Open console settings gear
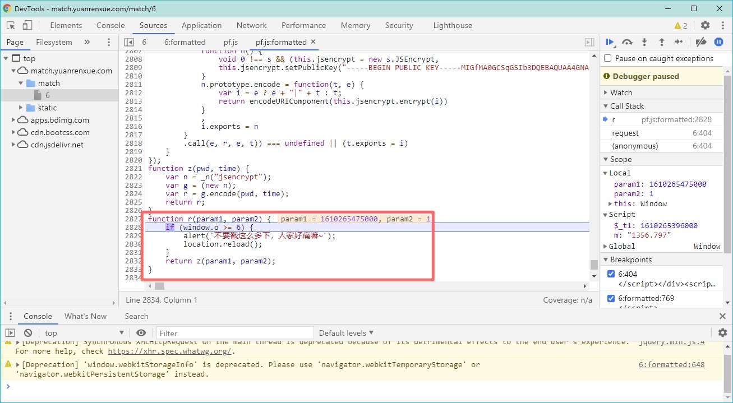Viewport: 733px width, 403px height. click(x=722, y=333)
